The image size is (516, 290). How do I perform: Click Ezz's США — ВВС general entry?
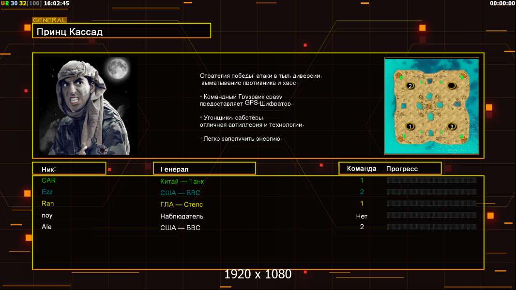(x=180, y=193)
